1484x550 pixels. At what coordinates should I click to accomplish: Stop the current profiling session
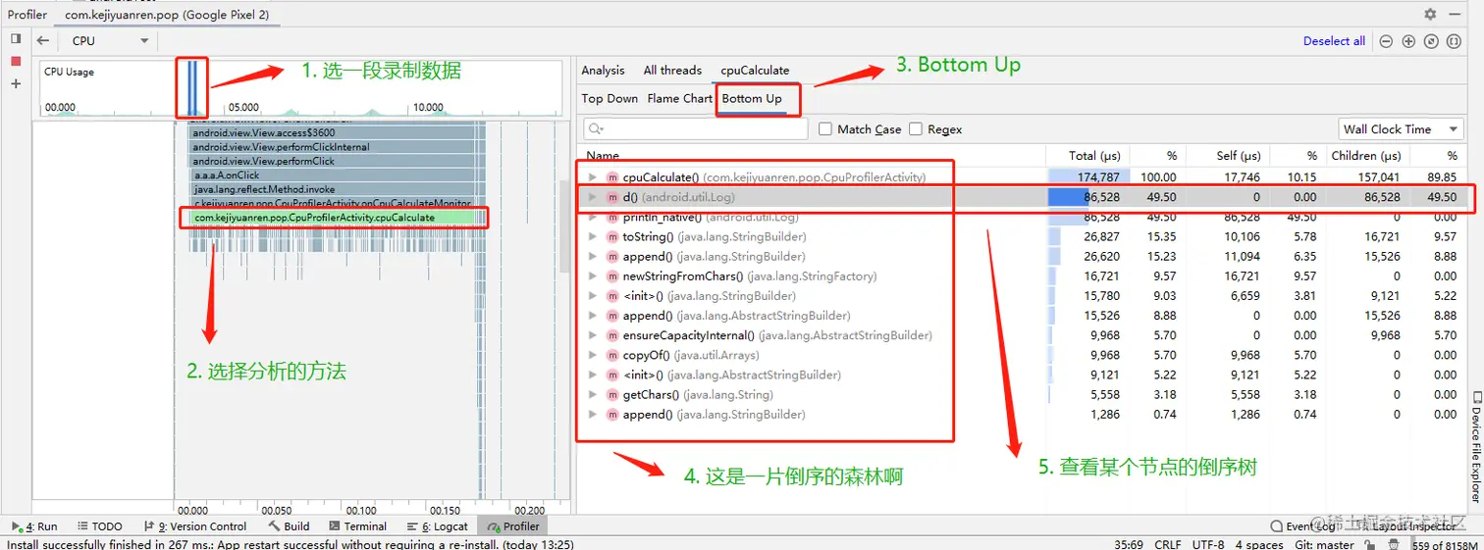point(16,61)
